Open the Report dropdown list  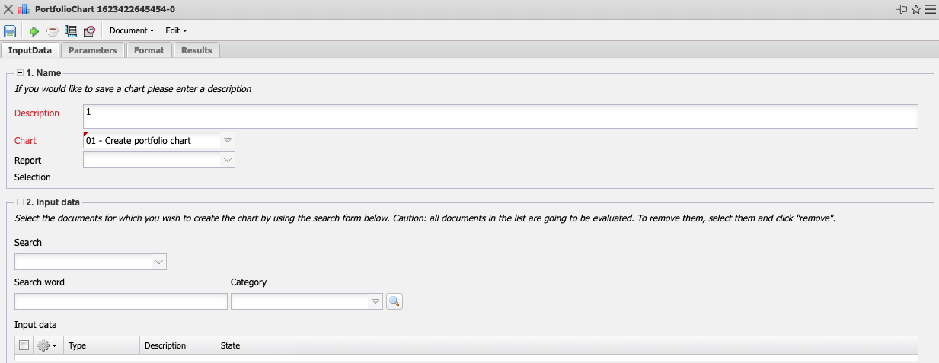coord(227,160)
